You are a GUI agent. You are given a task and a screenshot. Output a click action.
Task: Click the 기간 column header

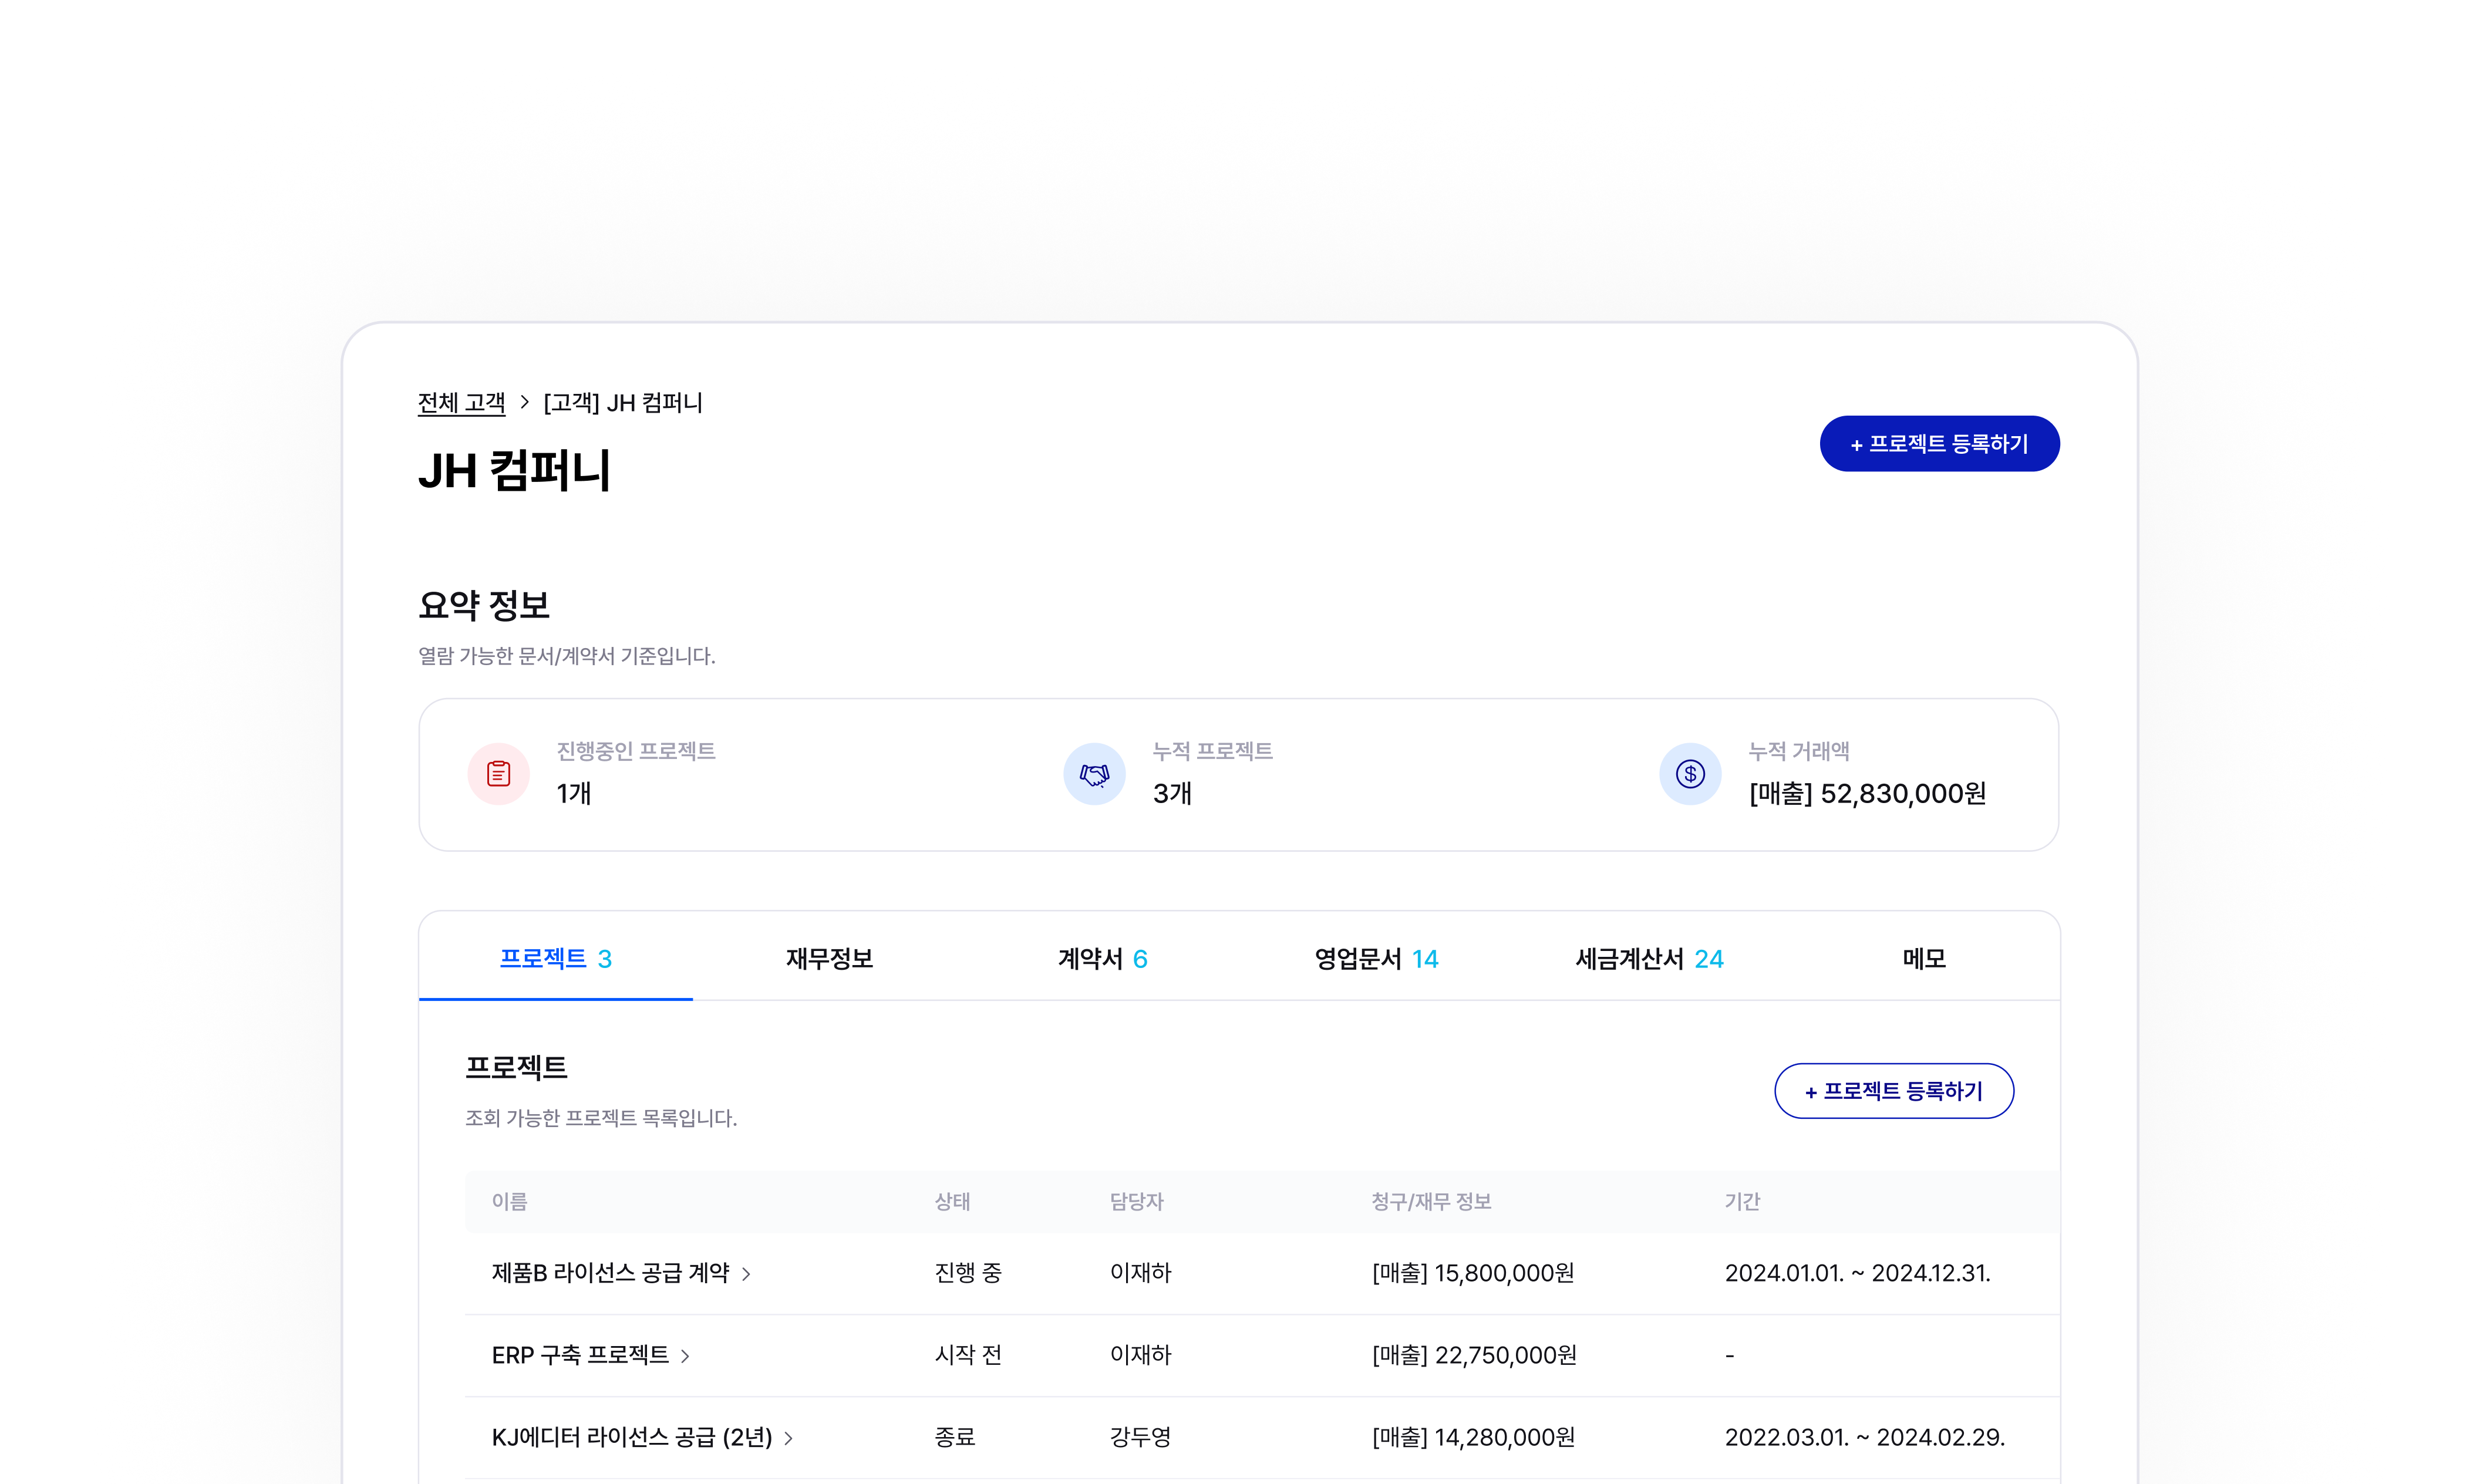pos(1742,1201)
